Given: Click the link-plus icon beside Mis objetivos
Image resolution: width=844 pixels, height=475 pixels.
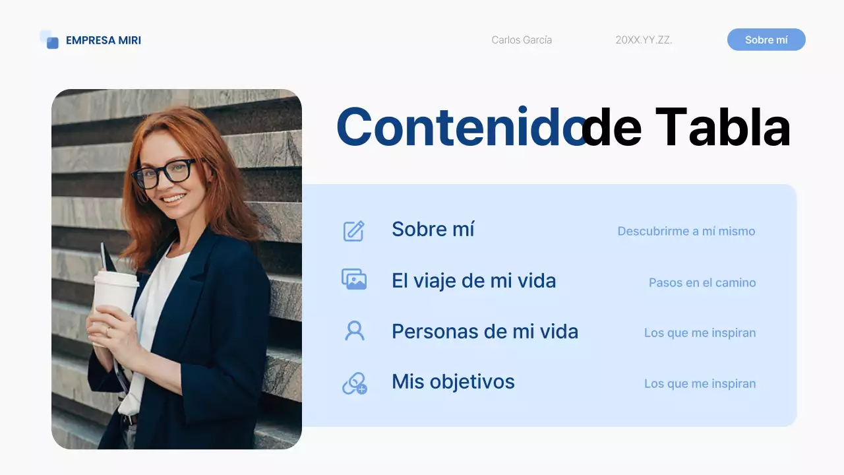Looking at the screenshot, I should tap(355, 383).
